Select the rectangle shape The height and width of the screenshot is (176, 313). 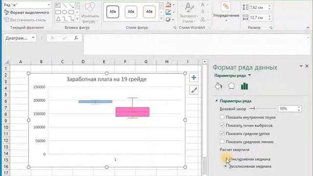tap(58, 12)
